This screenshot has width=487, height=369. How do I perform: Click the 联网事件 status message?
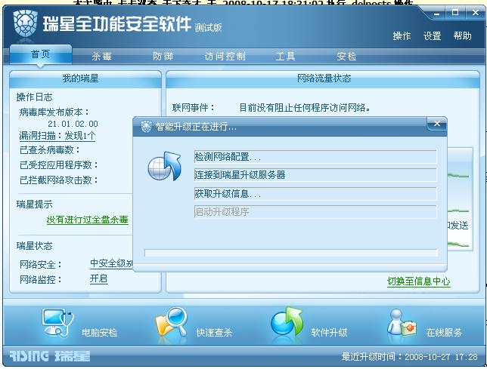[305, 108]
